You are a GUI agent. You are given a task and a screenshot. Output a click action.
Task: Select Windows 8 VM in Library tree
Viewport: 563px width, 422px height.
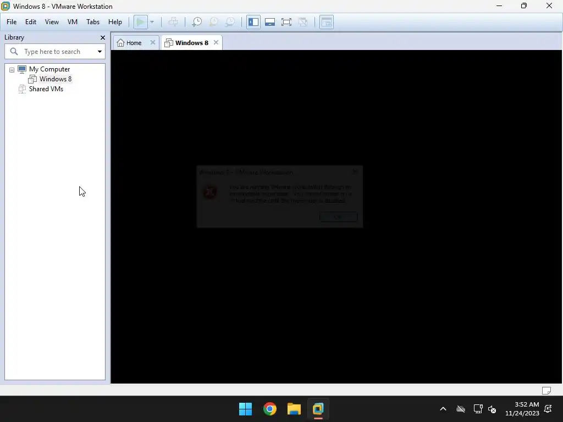pyautogui.click(x=56, y=79)
